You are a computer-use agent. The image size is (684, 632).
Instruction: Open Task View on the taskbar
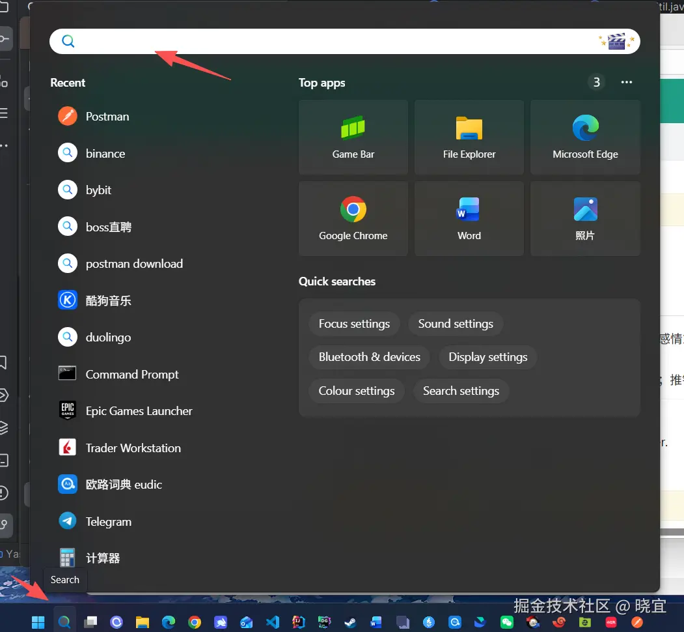[90, 622]
